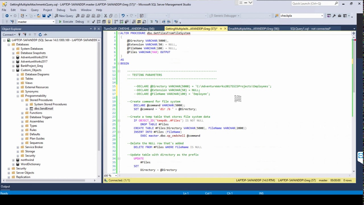
Task: Click Connect Object Explorer plug icon
Action: pos(19,34)
